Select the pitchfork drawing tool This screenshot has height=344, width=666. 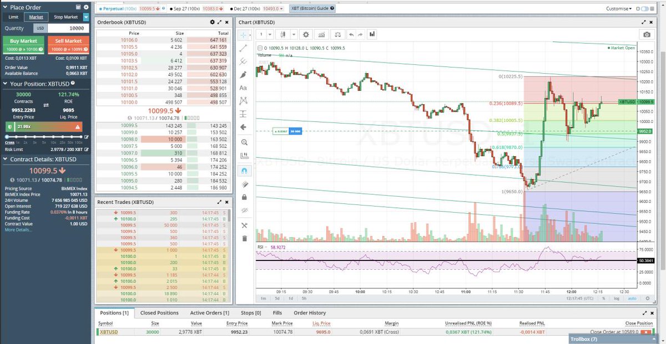tap(243, 61)
